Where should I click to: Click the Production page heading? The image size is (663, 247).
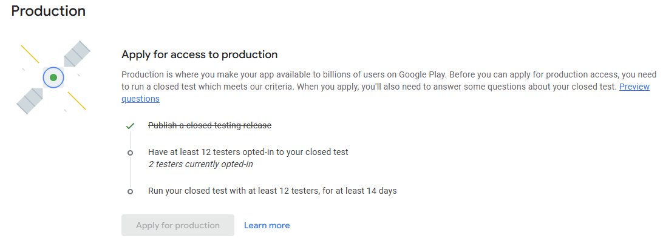click(x=48, y=10)
